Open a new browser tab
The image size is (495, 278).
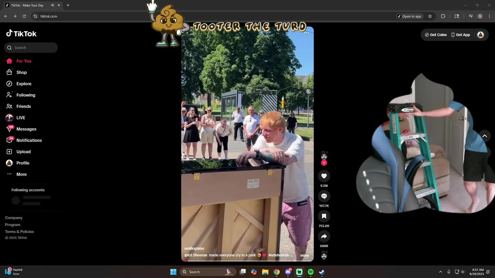[x=68, y=5]
